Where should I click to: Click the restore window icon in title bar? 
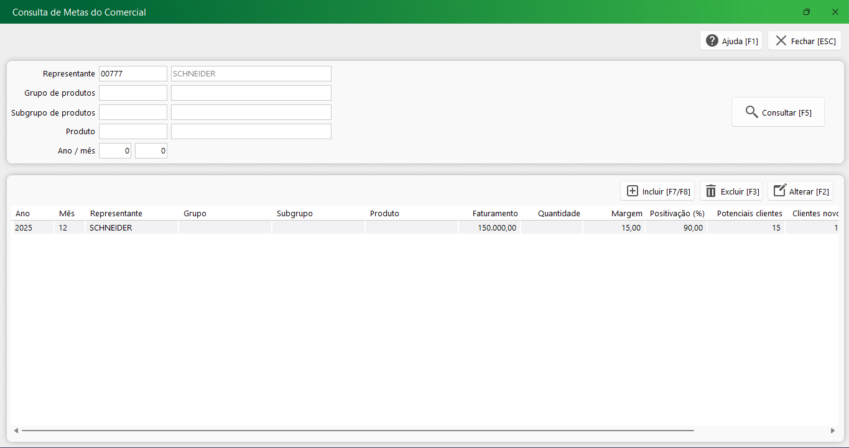click(807, 12)
